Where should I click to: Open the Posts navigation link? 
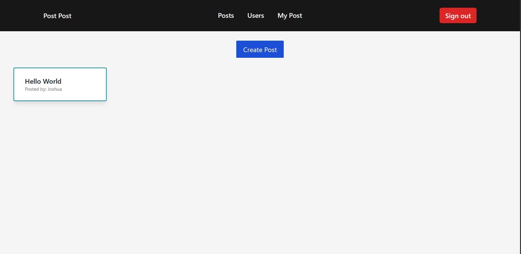tap(226, 15)
